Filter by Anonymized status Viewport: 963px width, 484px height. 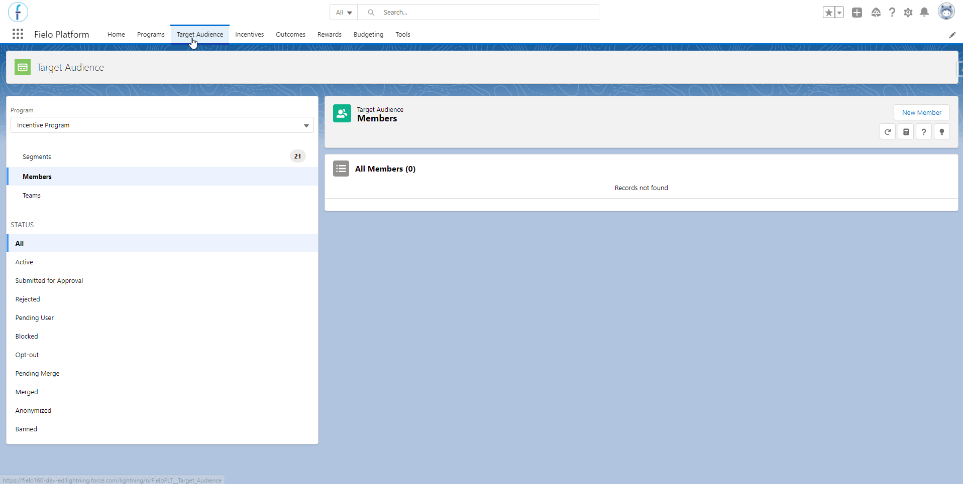coord(162,410)
